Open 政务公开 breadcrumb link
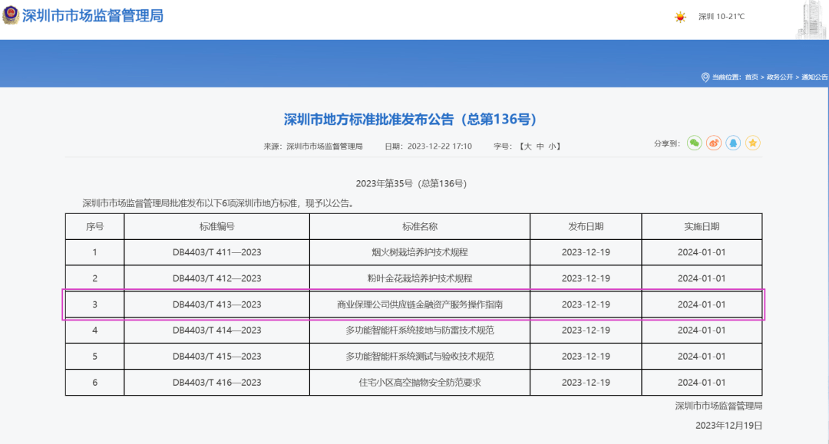 [779, 77]
